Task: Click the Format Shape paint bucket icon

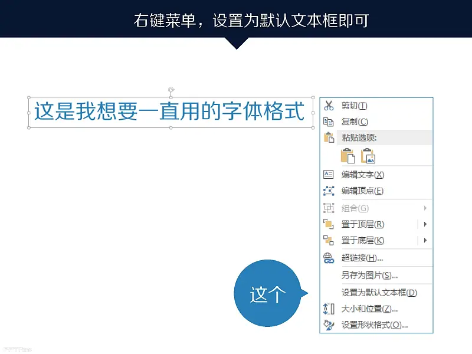Action: coord(329,325)
